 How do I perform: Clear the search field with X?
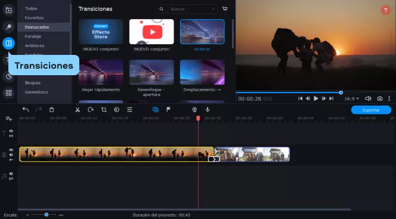[214, 9]
